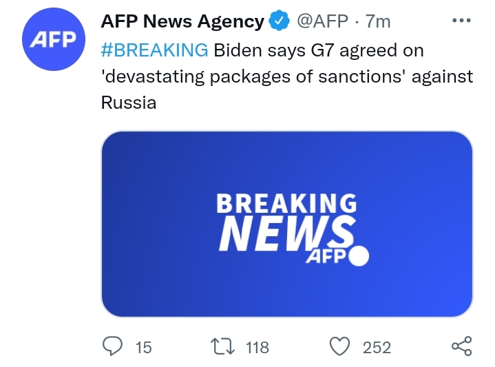The height and width of the screenshot is (367, 495).
Task: Open the #BREAKING hashtag
Action: pyautogui.click(x=154, y=50)
